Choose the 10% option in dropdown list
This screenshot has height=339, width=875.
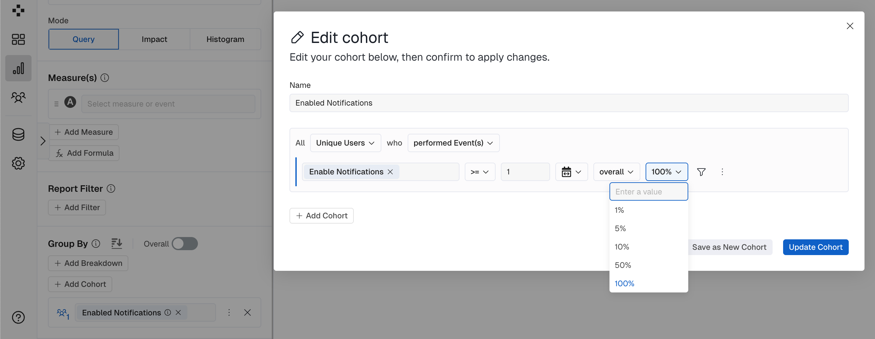coord(622,247)
